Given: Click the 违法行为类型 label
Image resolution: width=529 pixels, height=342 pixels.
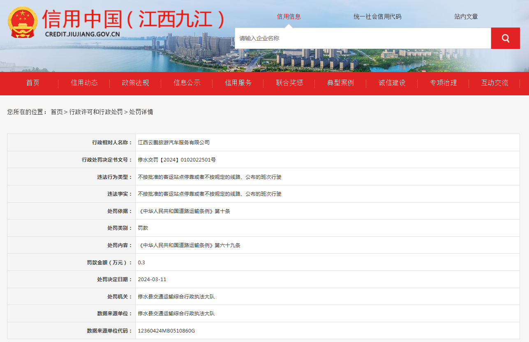Looking at the screenshot, I should tap(115, 177).
